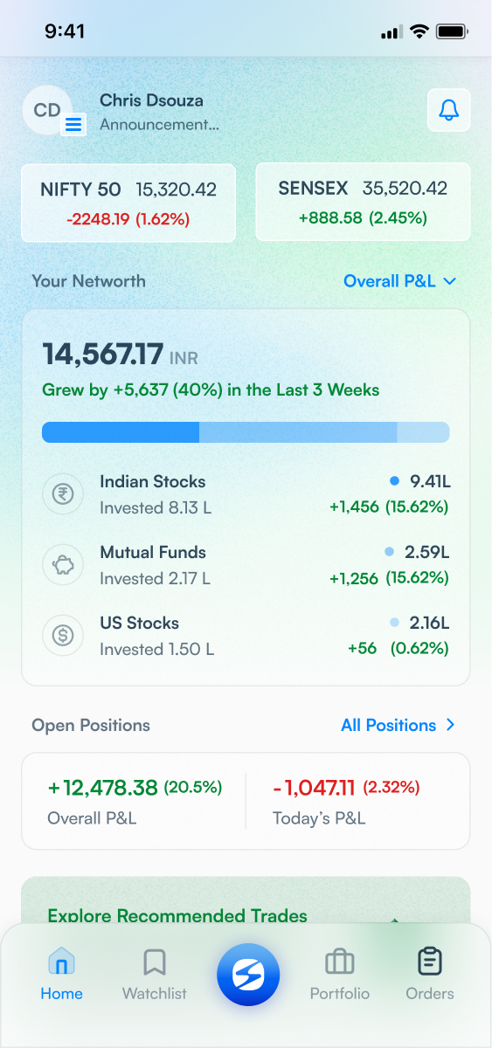Expand the Overall P&L dropdown
The width and height of the screenshot is (492, 1048).
point(400,281)
